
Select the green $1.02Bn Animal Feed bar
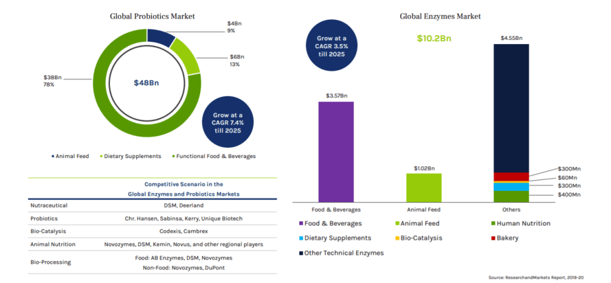[x=423, y=188]
